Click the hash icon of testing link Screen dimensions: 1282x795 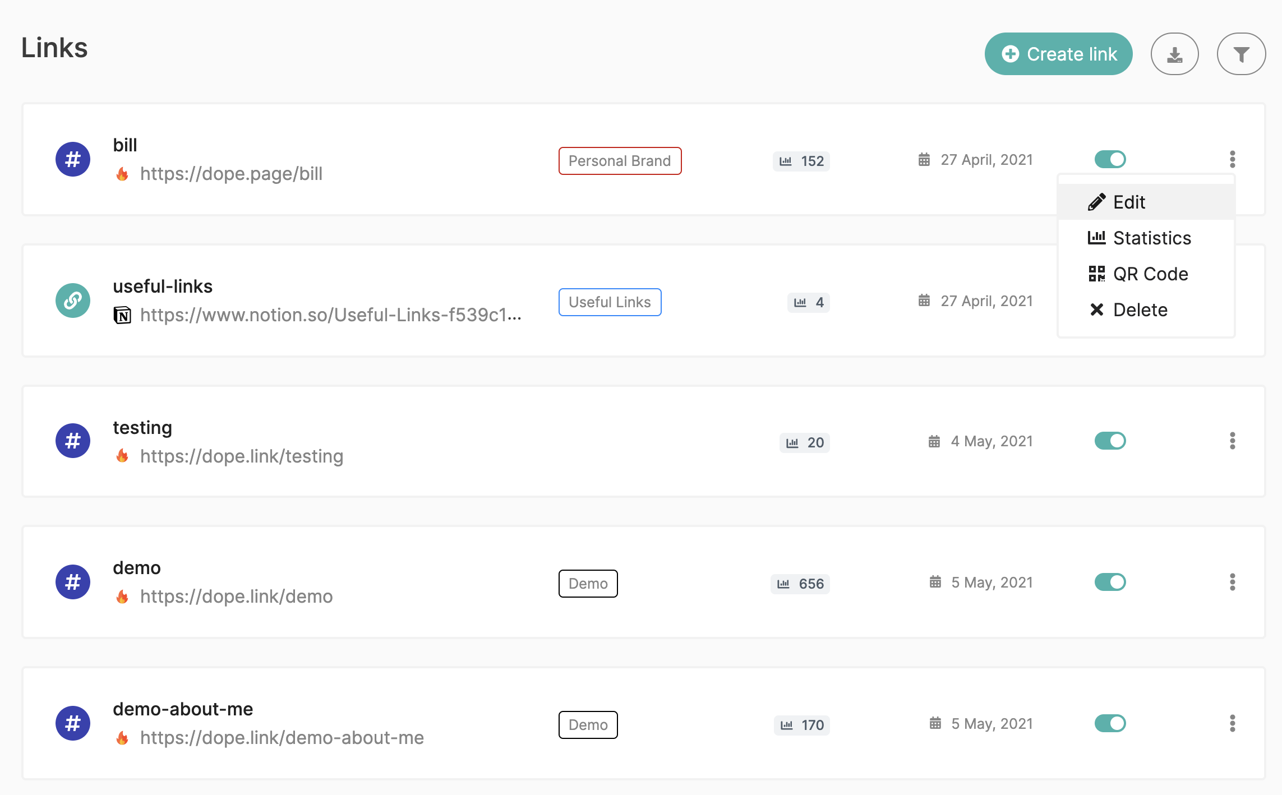click(73, 441)
